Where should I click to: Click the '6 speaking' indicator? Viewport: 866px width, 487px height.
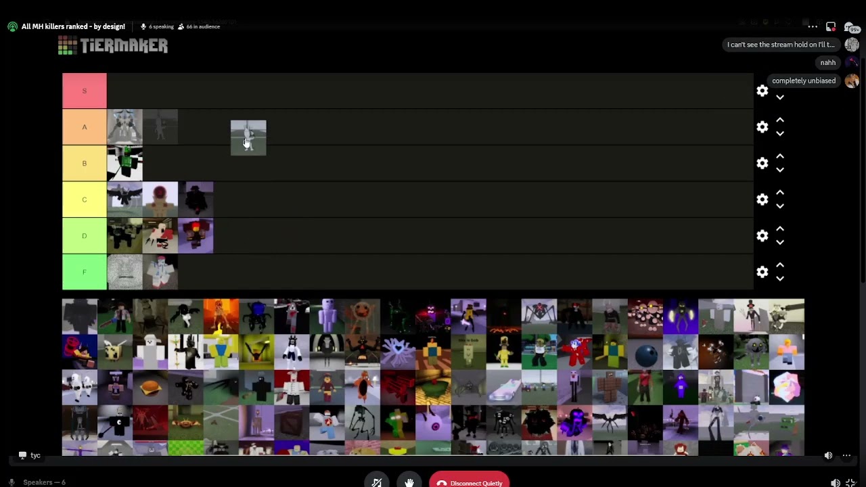click(157, 26)
